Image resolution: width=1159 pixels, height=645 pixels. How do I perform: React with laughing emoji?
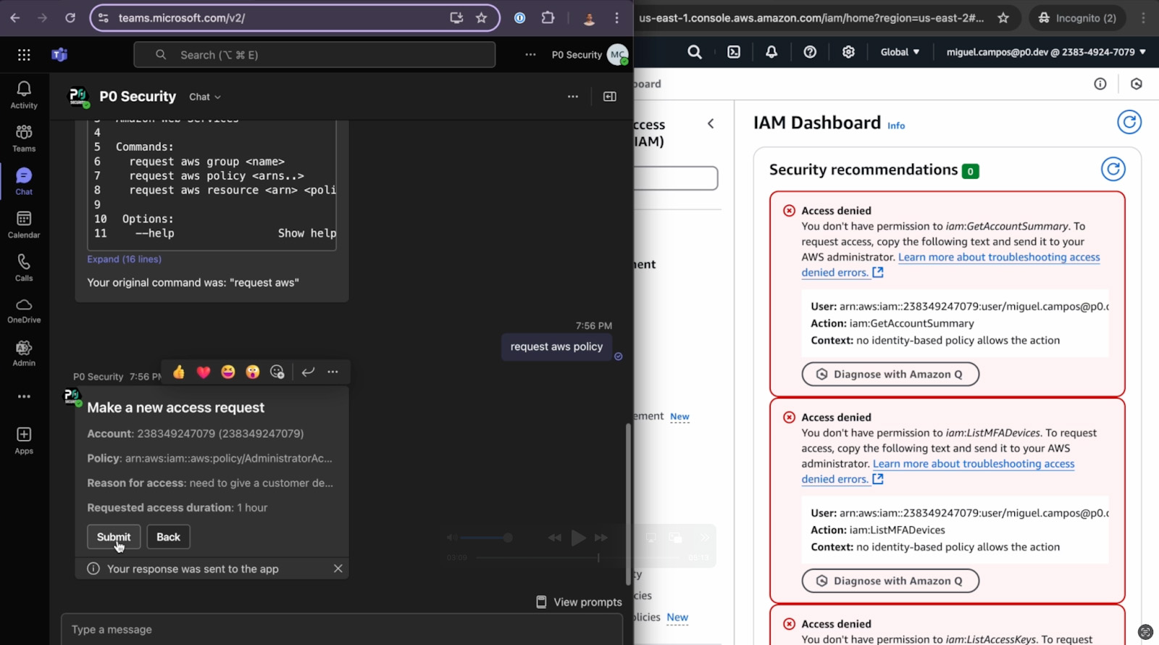pos(228,372)
